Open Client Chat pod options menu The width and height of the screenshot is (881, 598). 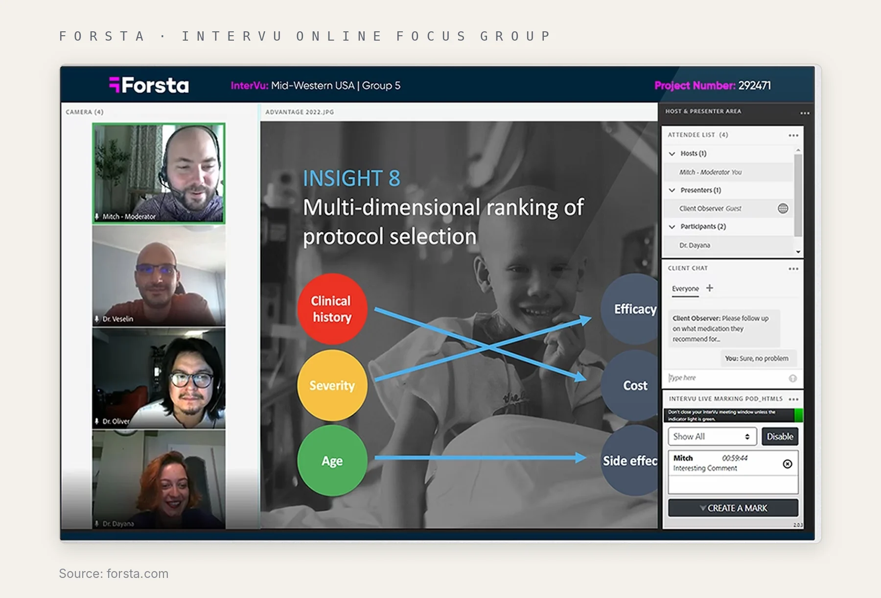793,269
